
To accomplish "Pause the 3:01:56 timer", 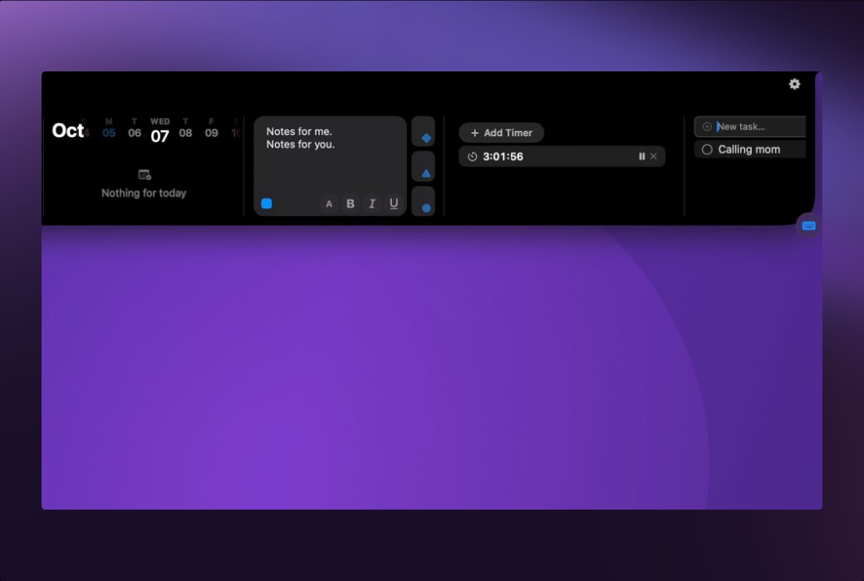I will pyautogui.click(x=642, y=156).
